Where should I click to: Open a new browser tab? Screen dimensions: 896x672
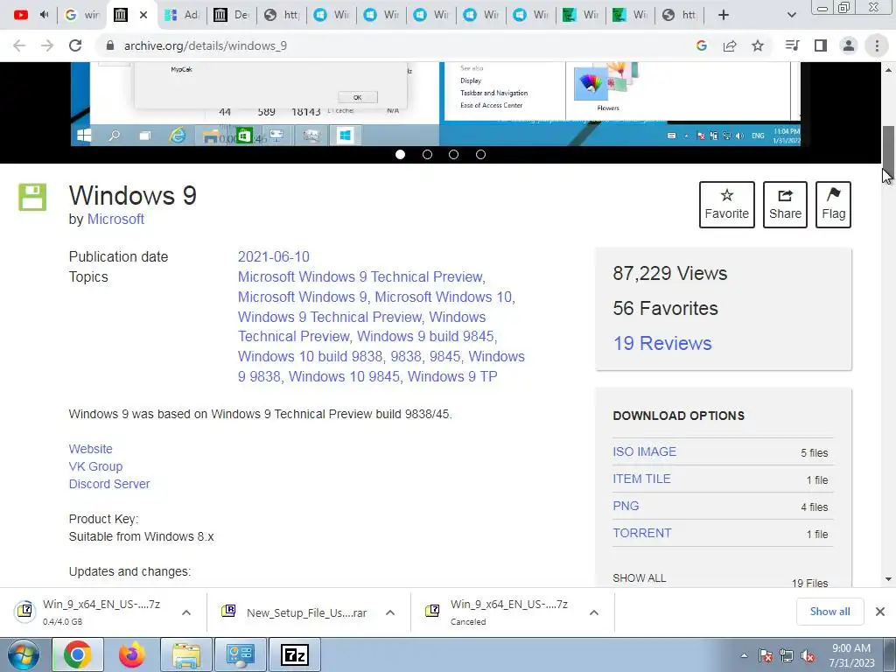tap(724, 15)
